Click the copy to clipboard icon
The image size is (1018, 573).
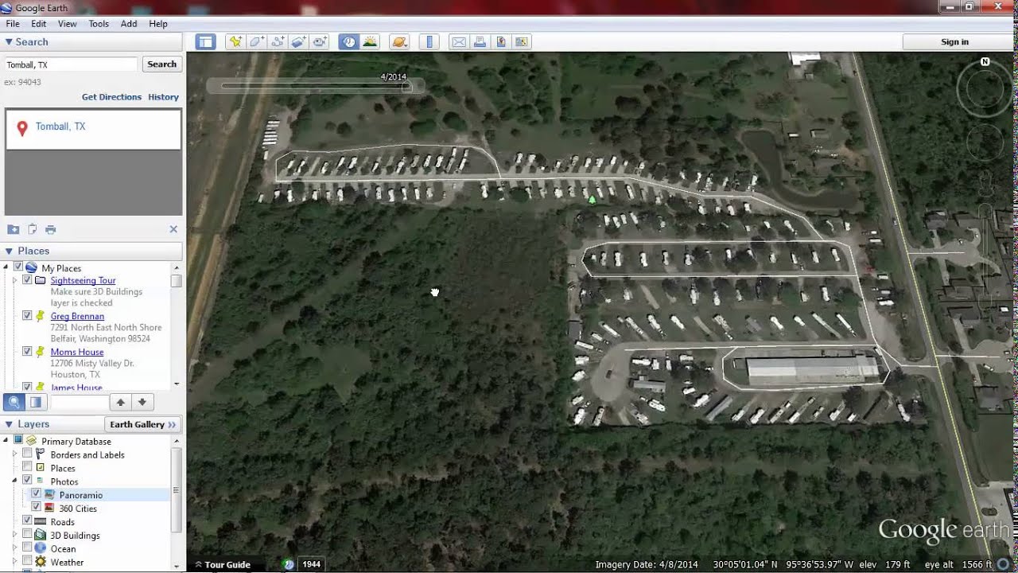click(x=32, y=229)
